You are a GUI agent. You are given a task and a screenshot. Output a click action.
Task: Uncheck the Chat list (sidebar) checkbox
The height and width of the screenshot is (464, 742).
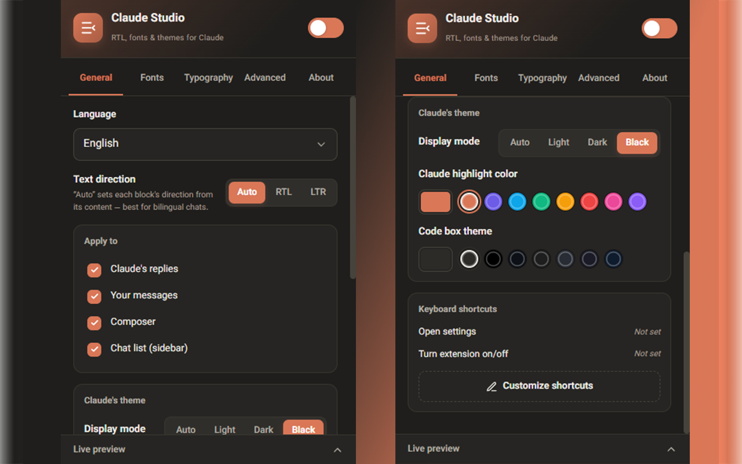click(x=94, y=349)
